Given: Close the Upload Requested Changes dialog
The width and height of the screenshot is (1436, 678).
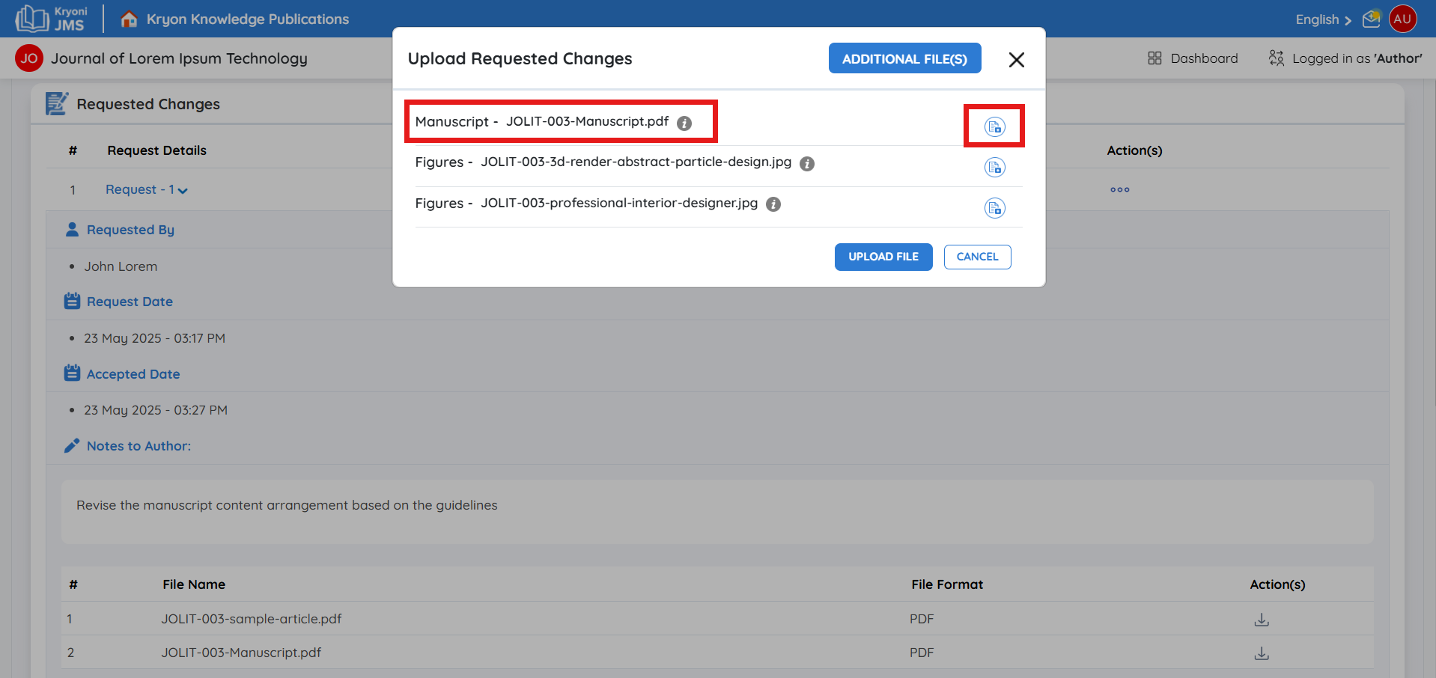Looking at the screenshot, I should (1016, 60).
